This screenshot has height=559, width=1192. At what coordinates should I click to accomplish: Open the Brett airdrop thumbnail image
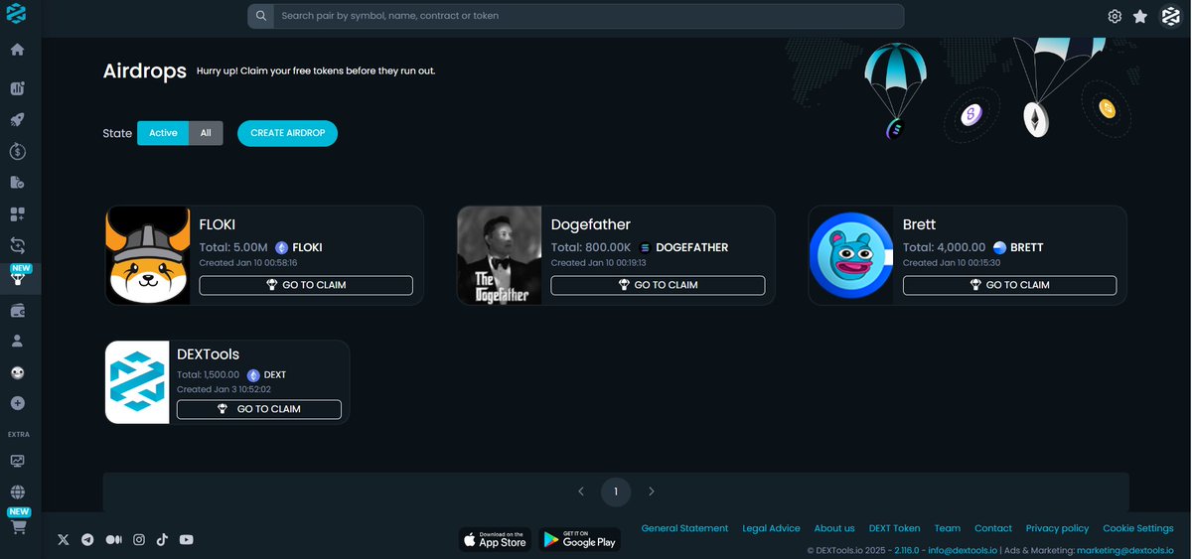tap(851, 255)
